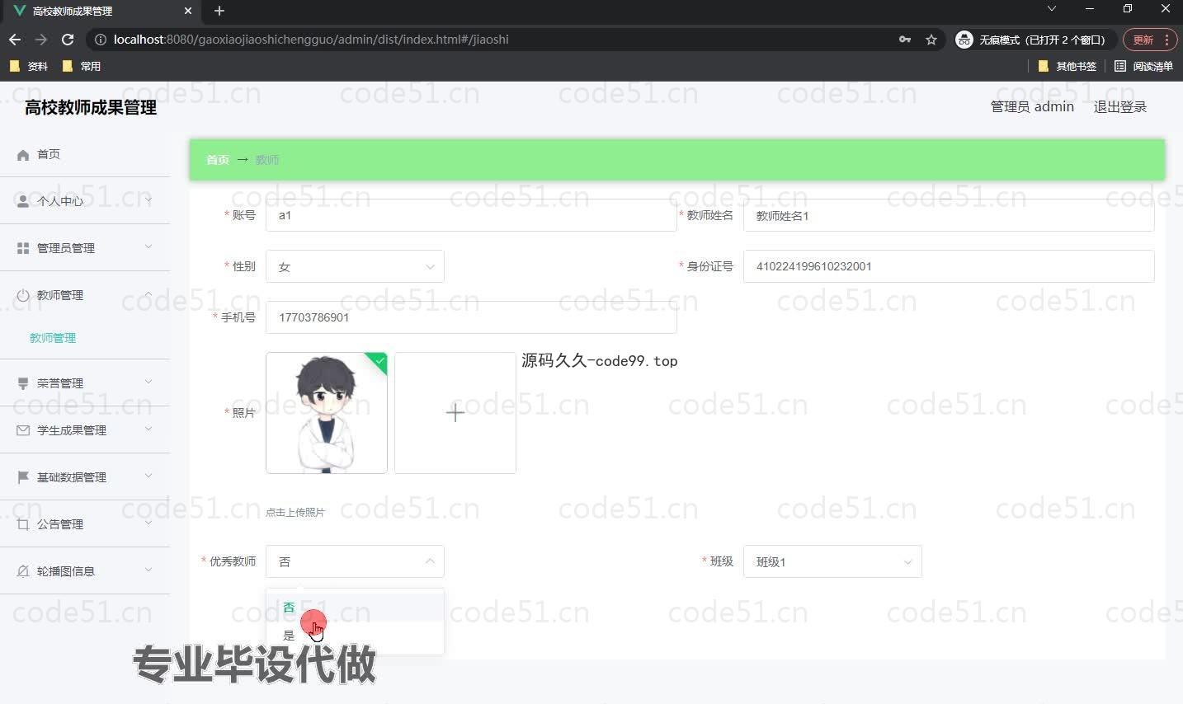The height and width of the screenshot is (704, 1183).
Task: Click the plus tile to upload a photo
Action: pos(455,413)
